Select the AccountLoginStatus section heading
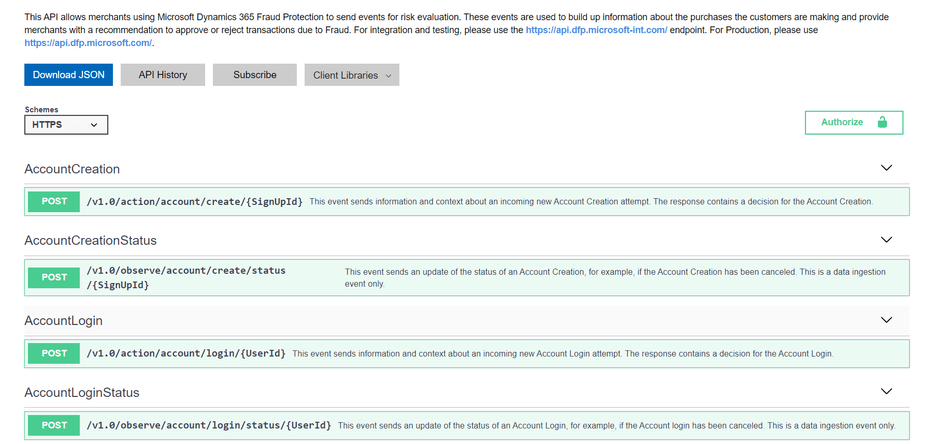 [x=82, y=393]
